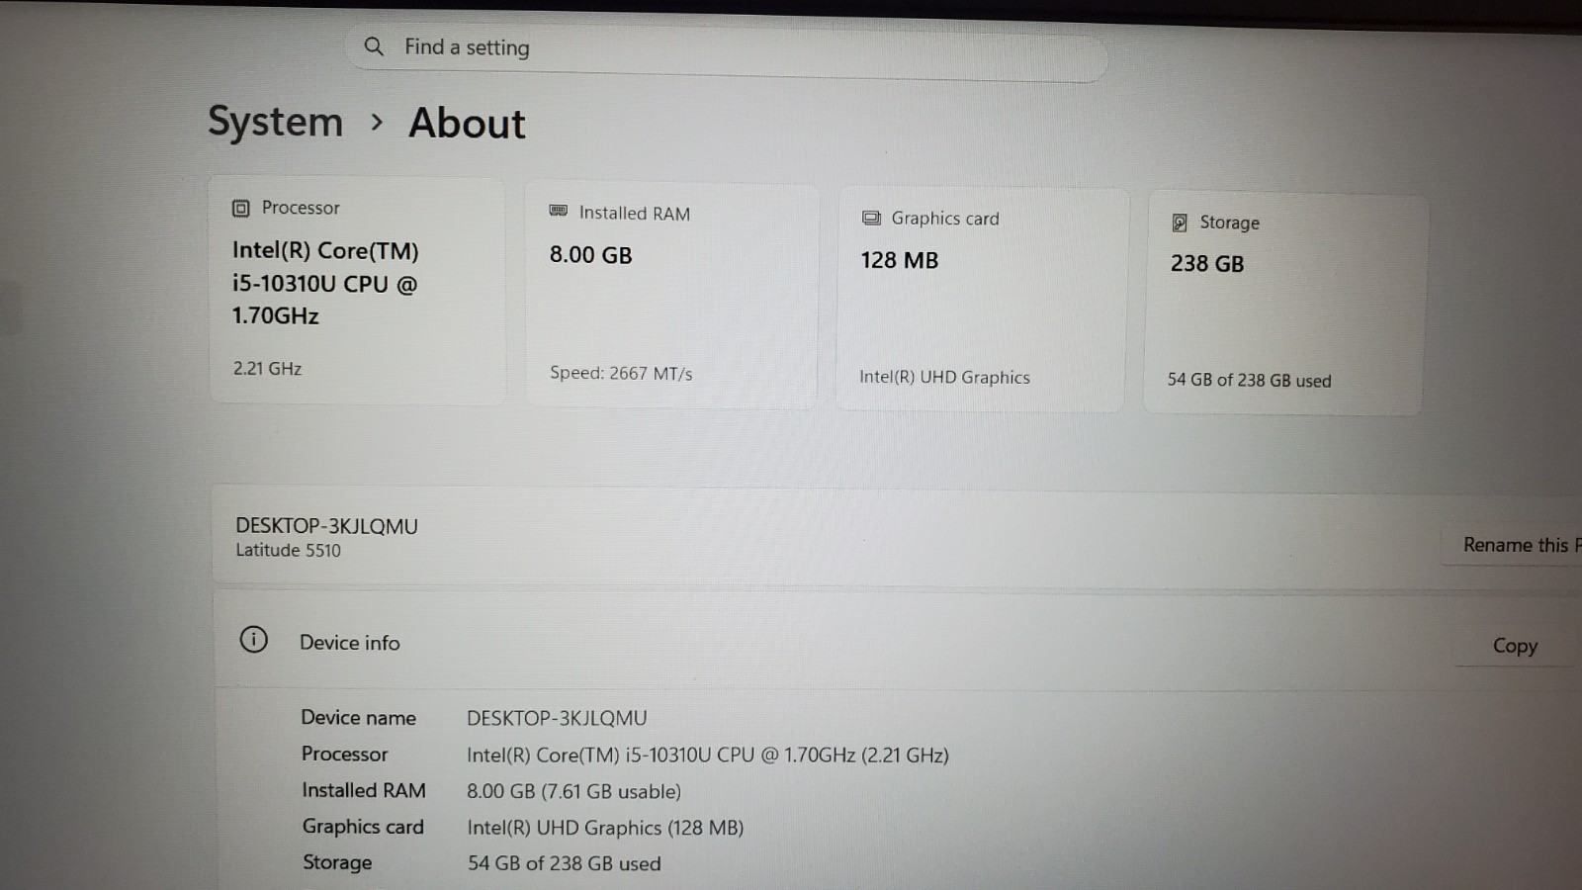Select Storage row value 54 GB of 238 GB used
Screen dimensions: 1582x890
coord(564,863)
